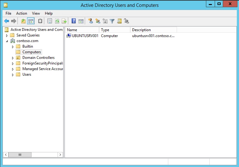Collapse the contoso.com domain node
The image size is (239, 167).
pyautogui.click(x=7, y=41)
